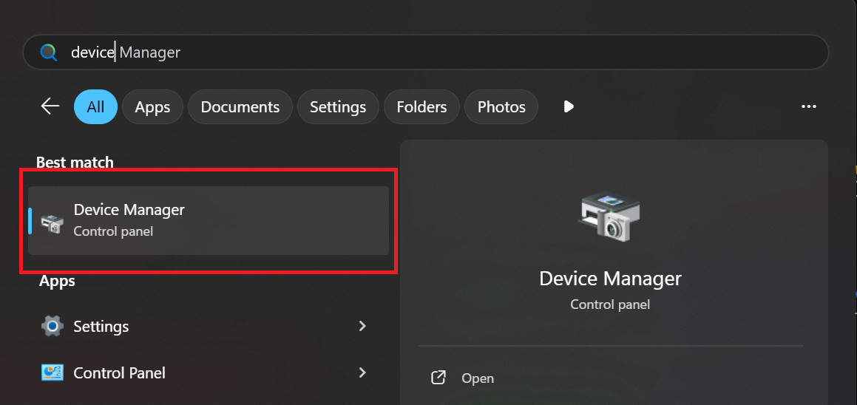Open the three-dot options menu
This screenshot has width=857, height=405.
coord(808,106)
